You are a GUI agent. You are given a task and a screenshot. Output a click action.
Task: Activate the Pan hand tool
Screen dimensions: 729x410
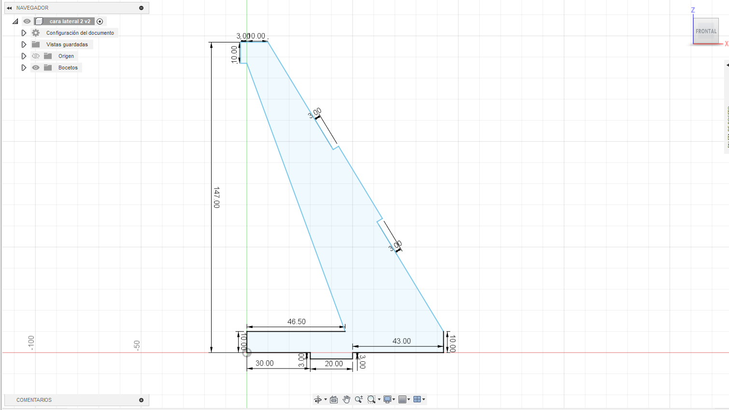pos(346,399)
